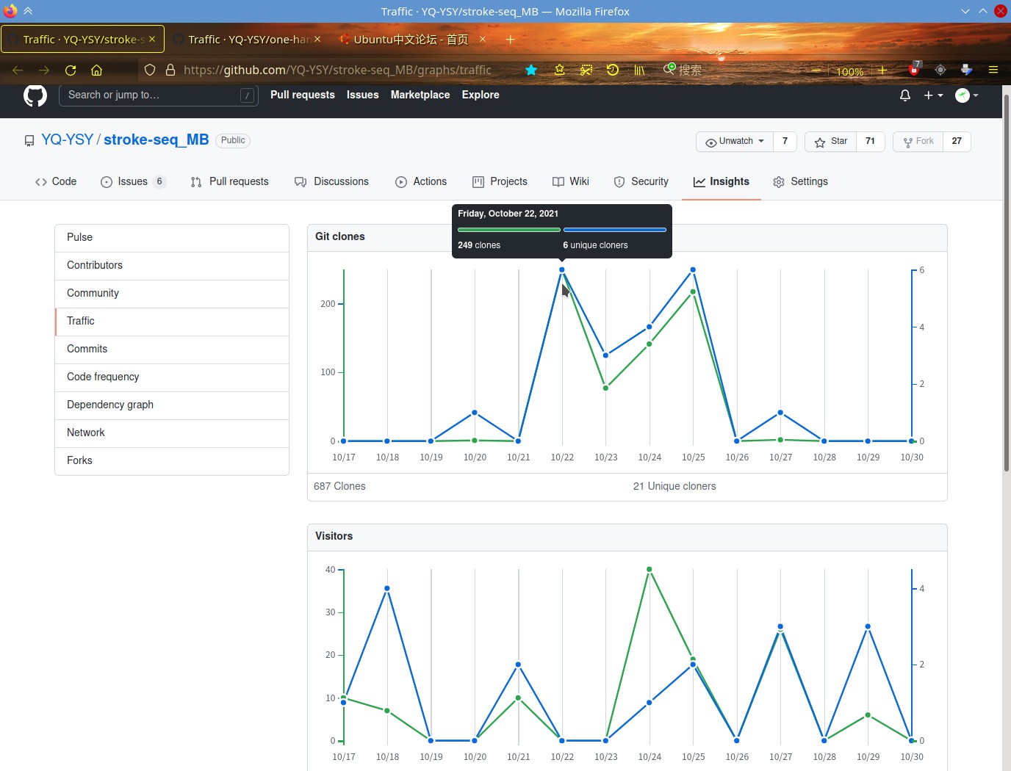The height and width of the screenshot is (771, 1011).
Task: Click the bookmark star icon
Action: [x=531, y=70]
